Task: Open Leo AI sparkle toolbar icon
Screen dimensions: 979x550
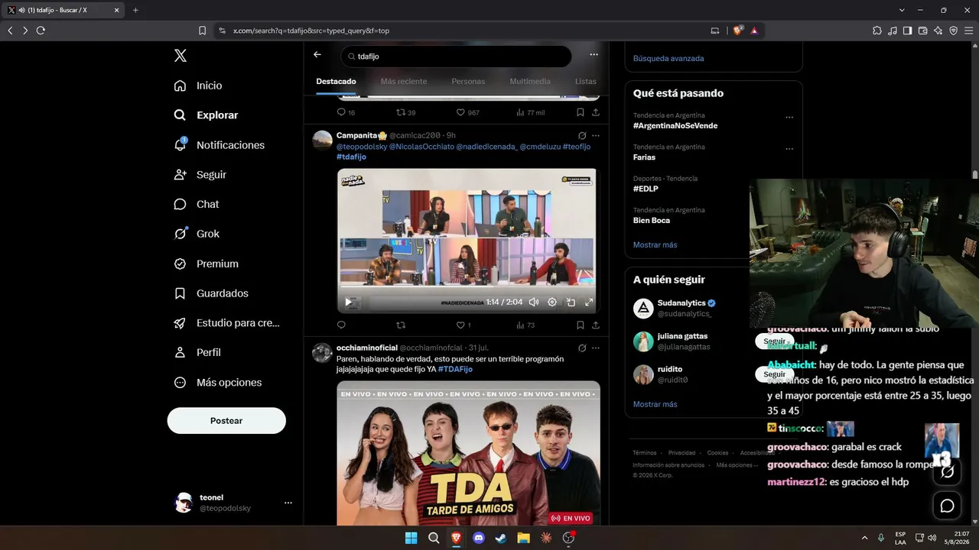Action: pyautogui.click(x=938, y=31)
